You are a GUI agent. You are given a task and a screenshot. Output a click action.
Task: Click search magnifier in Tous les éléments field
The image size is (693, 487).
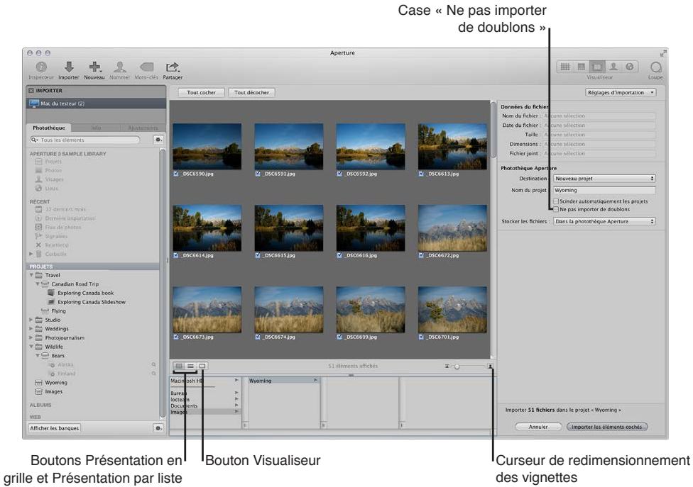[x=35, y=140]
